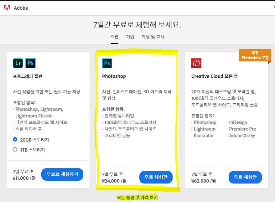Screen dimensions: 275x202
Task: Click 나만의 포트폴리오 웹 사이트 in Photoshop card
Action: [131, 129]
